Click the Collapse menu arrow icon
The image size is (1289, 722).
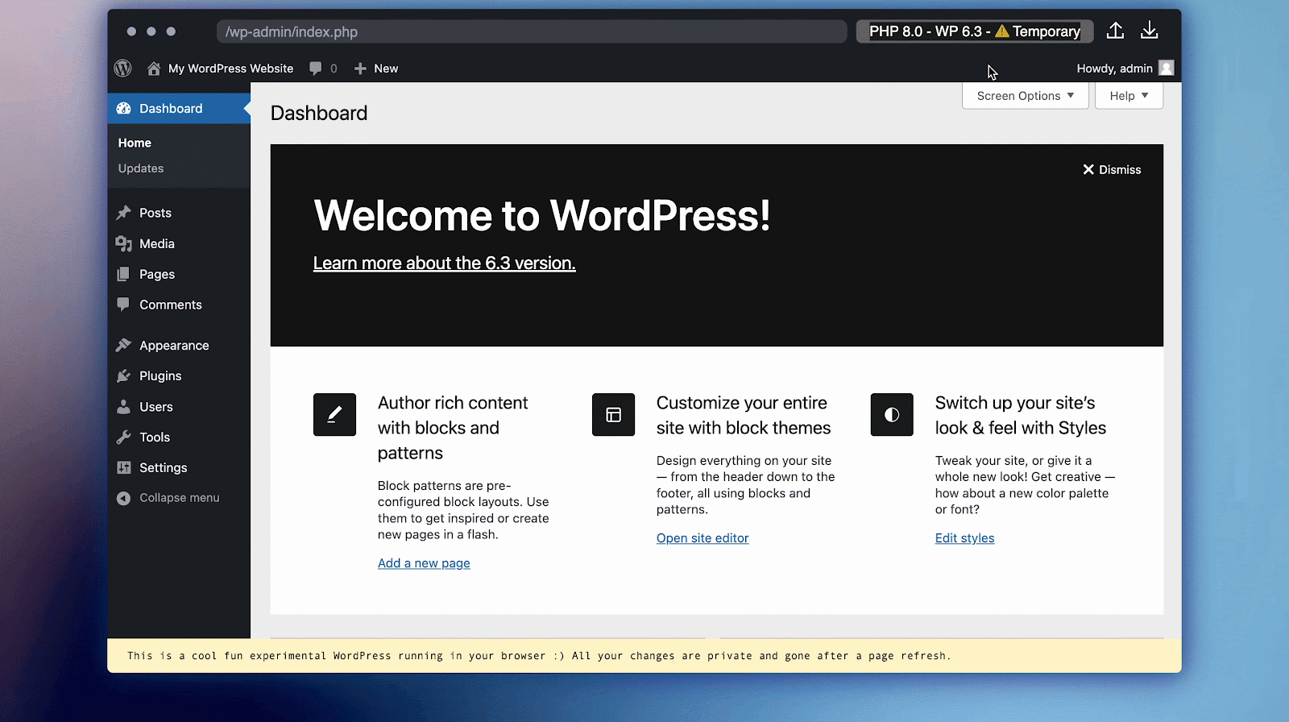click(x=123, y=498)
